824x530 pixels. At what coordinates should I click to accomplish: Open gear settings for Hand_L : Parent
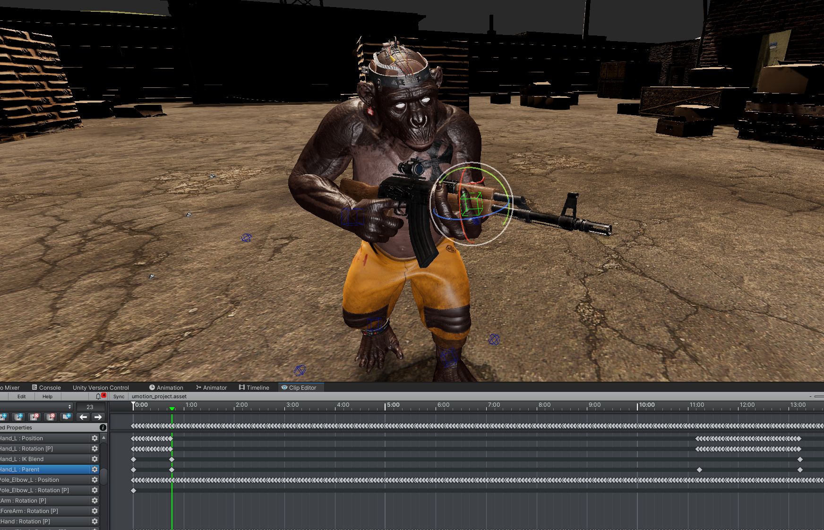pyautogui.click(x=94, y=470)
